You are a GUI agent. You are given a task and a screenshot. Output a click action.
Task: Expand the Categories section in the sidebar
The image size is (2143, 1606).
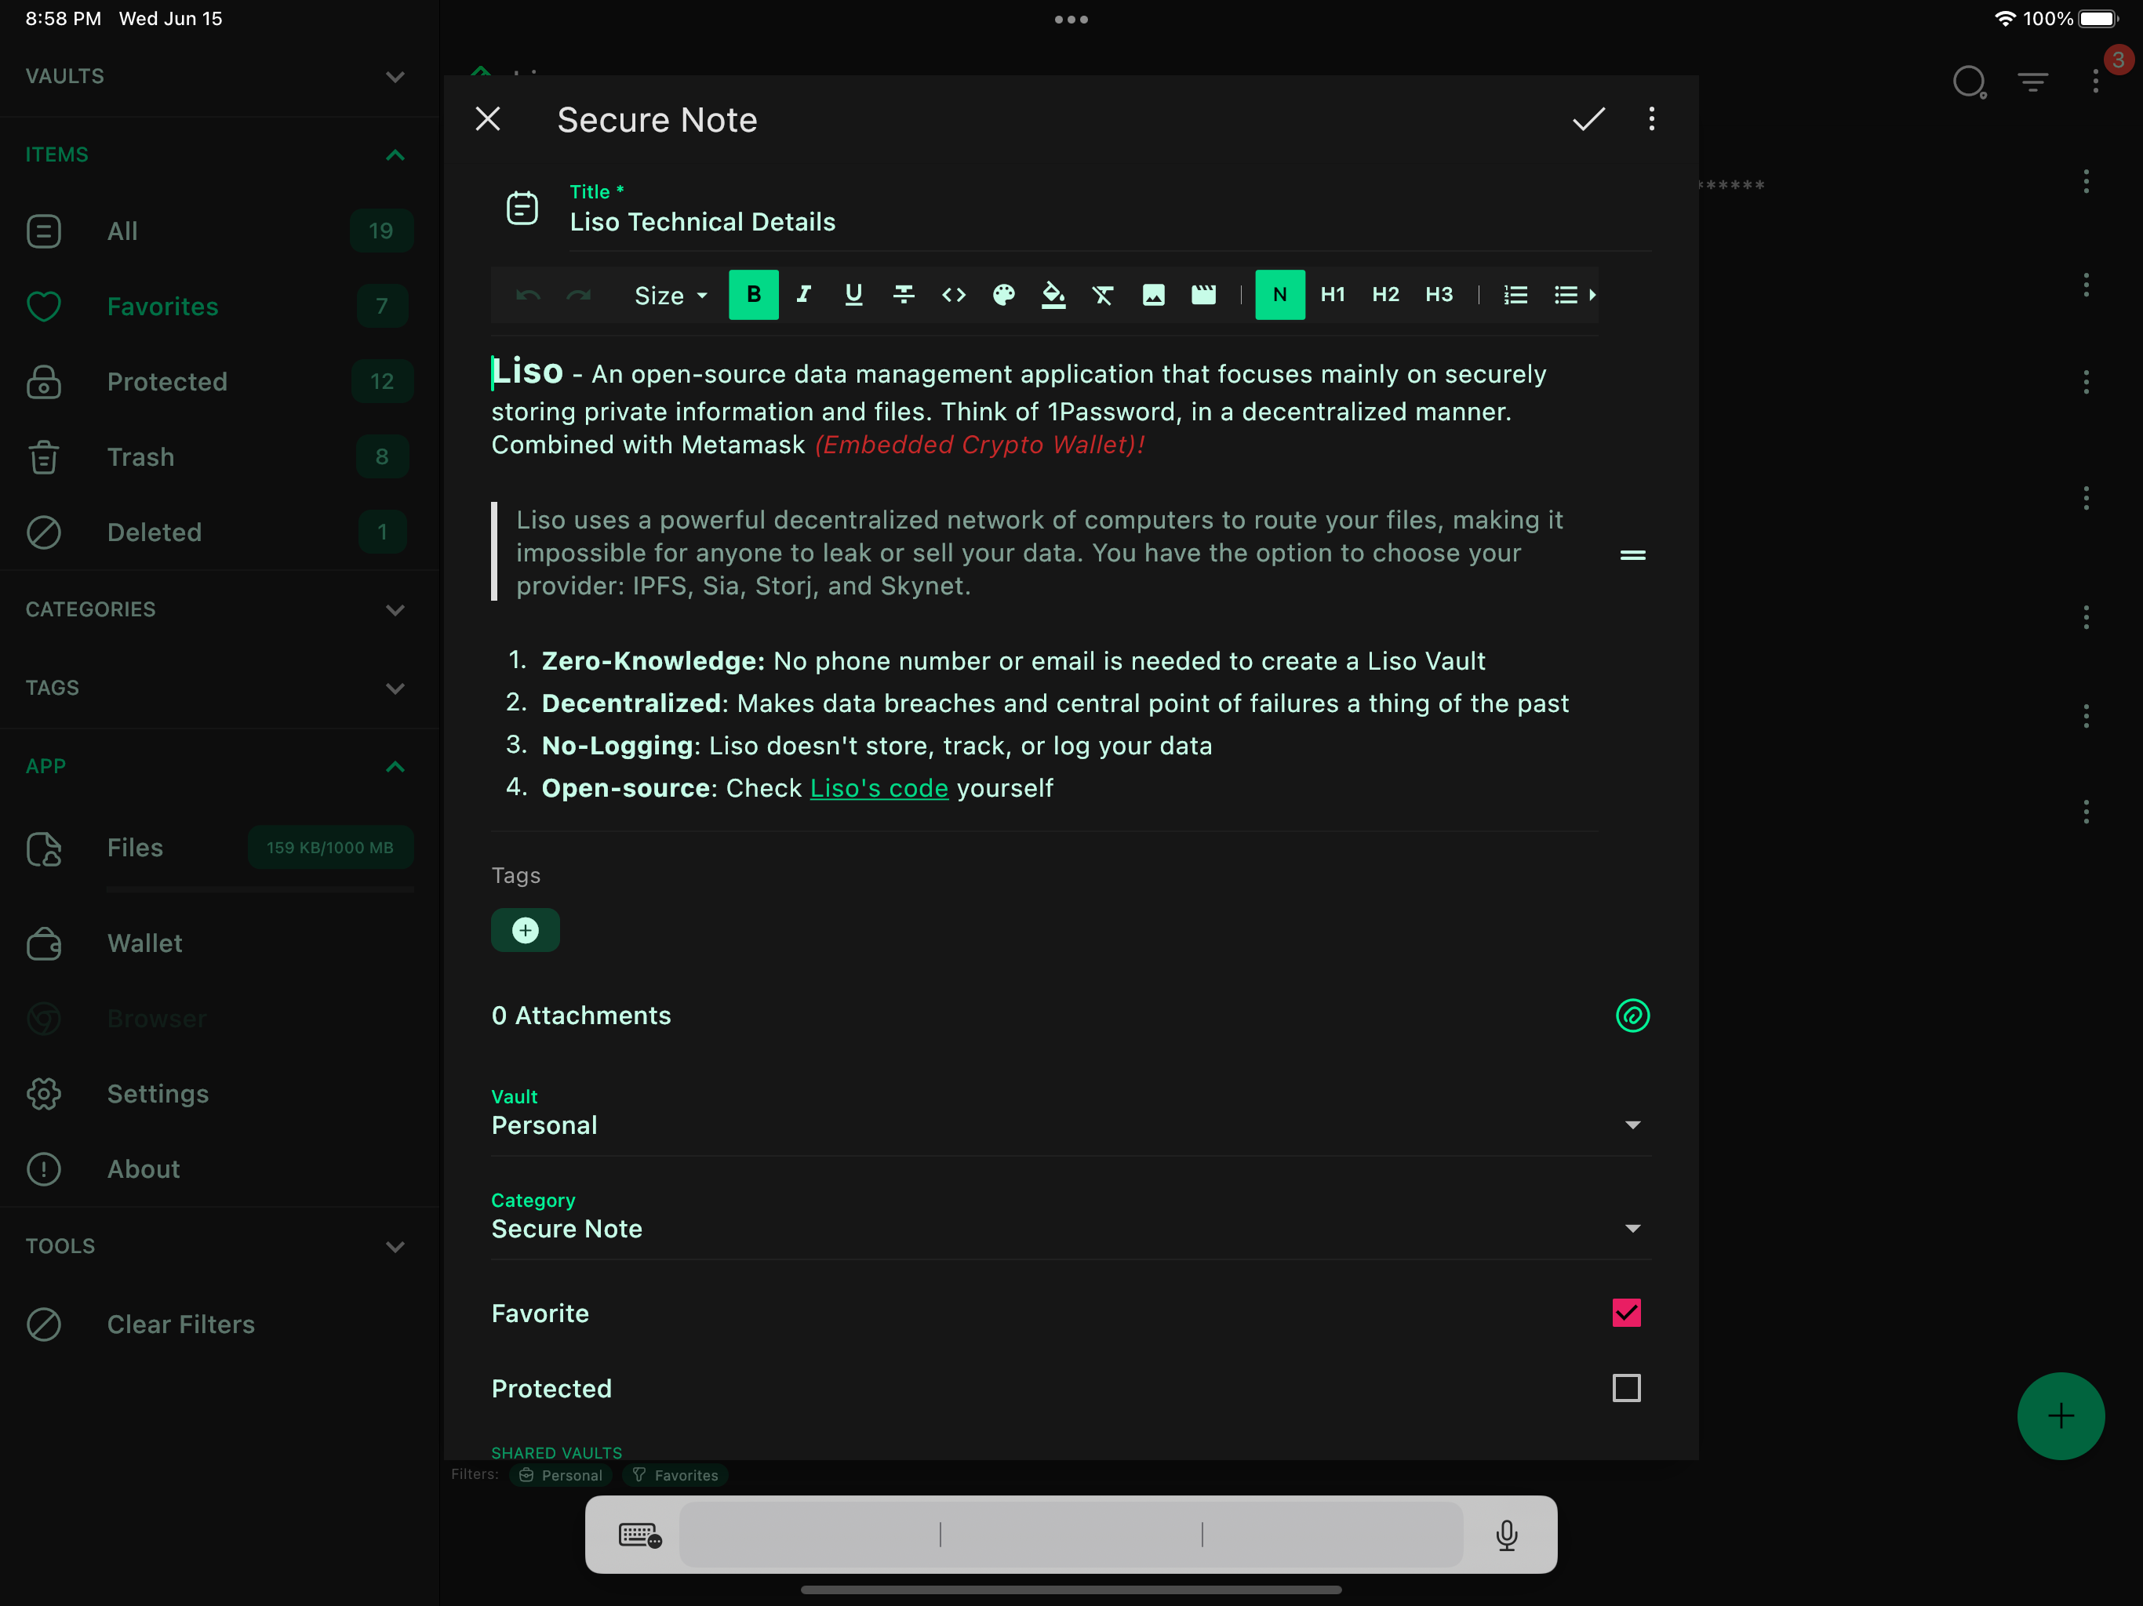[395, 610]
